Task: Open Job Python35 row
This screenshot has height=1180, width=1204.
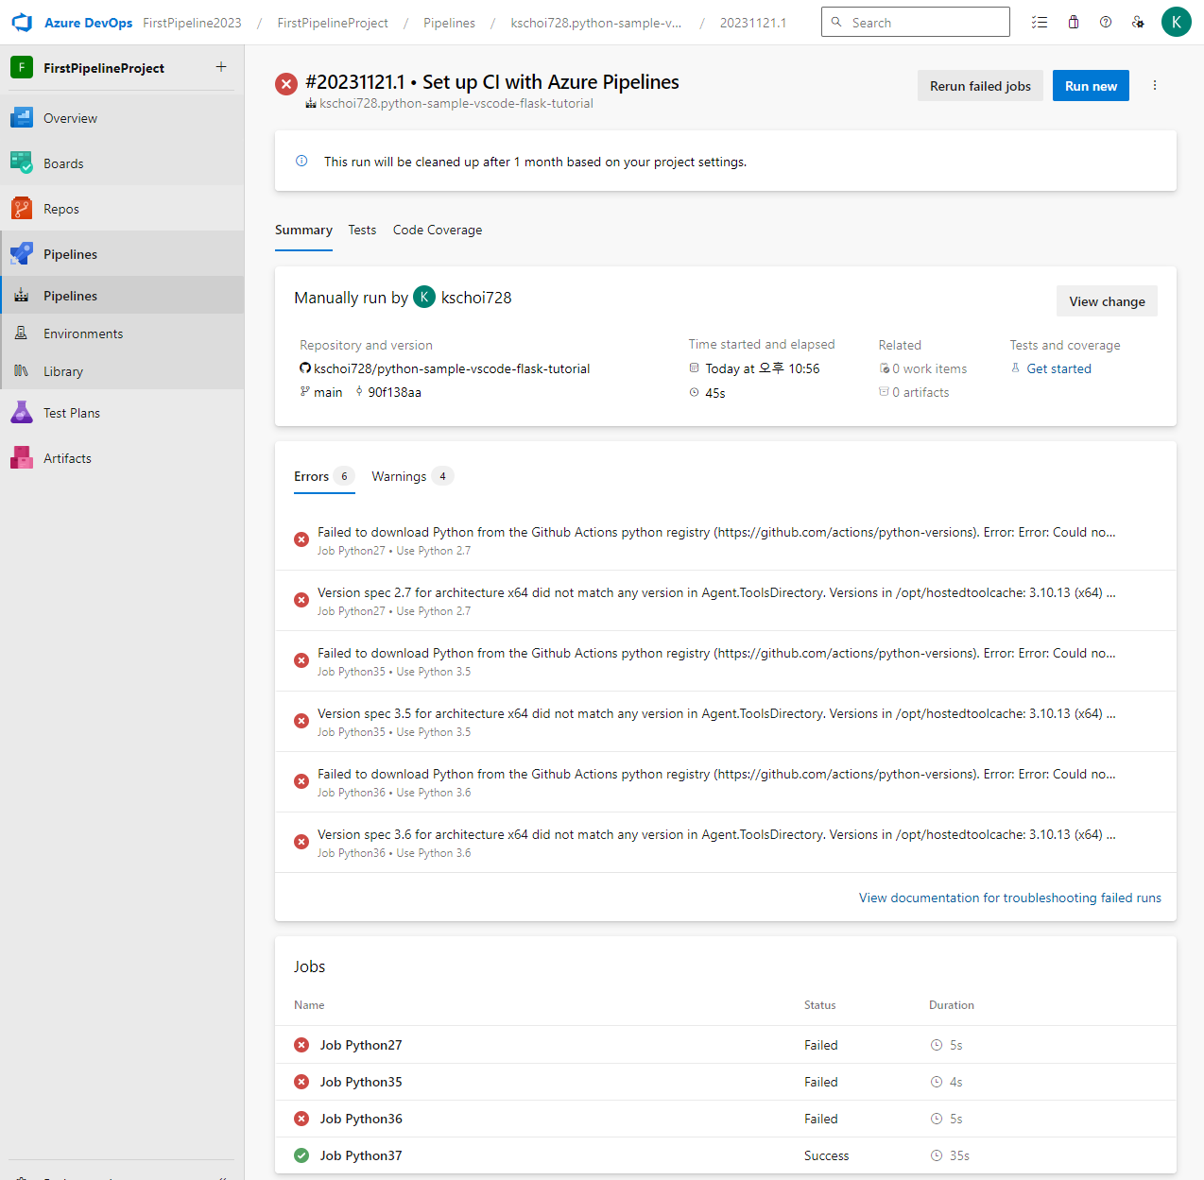Action: pos(726,1082)
